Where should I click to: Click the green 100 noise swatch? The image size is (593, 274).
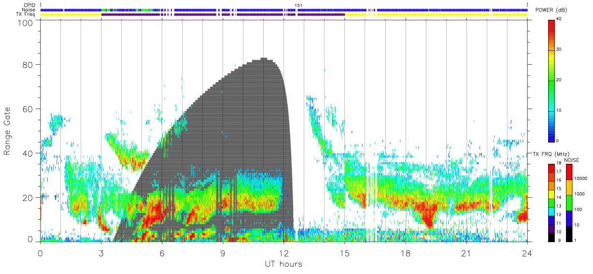(x=568, y=203)
